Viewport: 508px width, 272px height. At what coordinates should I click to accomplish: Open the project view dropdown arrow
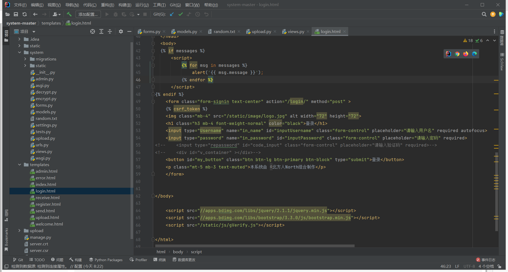34,32
